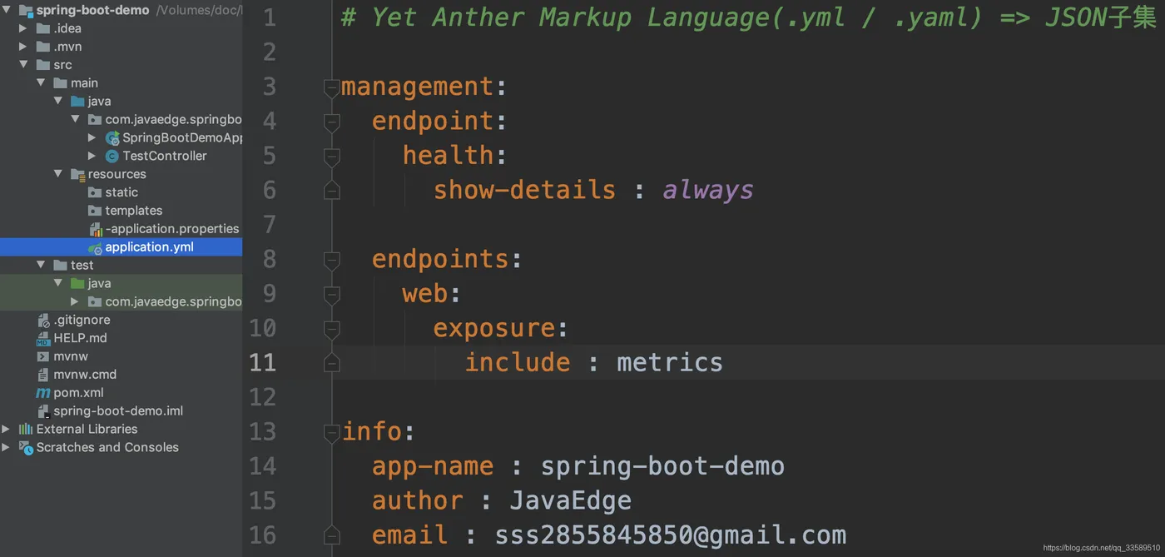Click the application.yml Spring config icon
The width and height of the screenshot is (1165, 557).
point(95,247)
